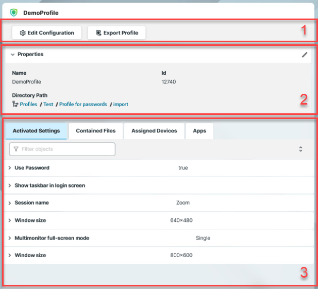Image resolution: width=318 pixels, height=289 pixels.
Task: Expand the Window size 640×480 row
Action: coord(10,220)
